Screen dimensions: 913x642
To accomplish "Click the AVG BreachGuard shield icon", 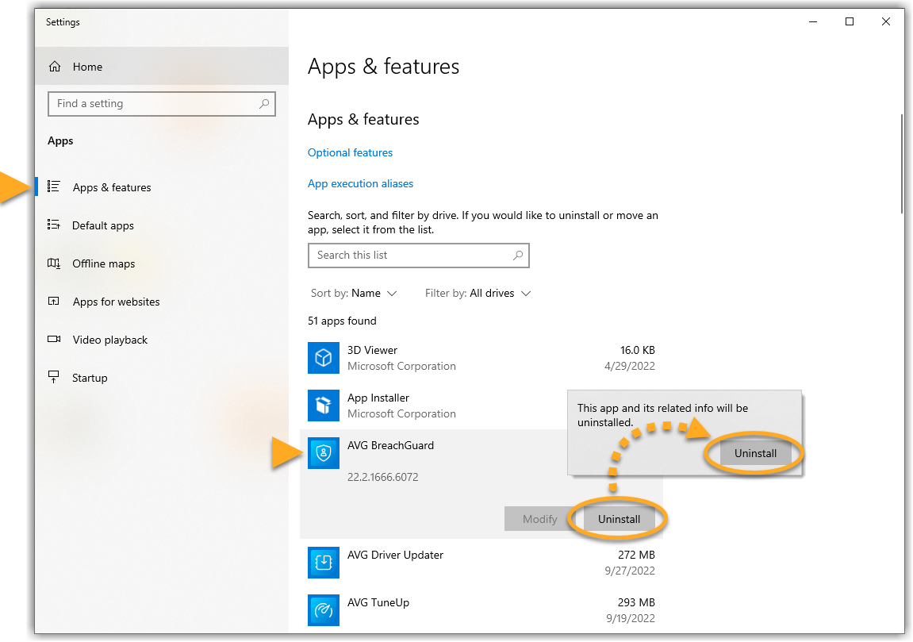I will coord(323,453).
